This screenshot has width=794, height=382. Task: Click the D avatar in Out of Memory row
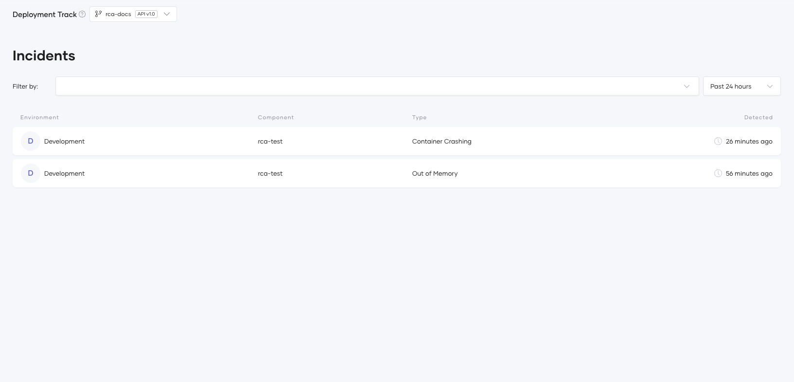click(x=31, y=173)
